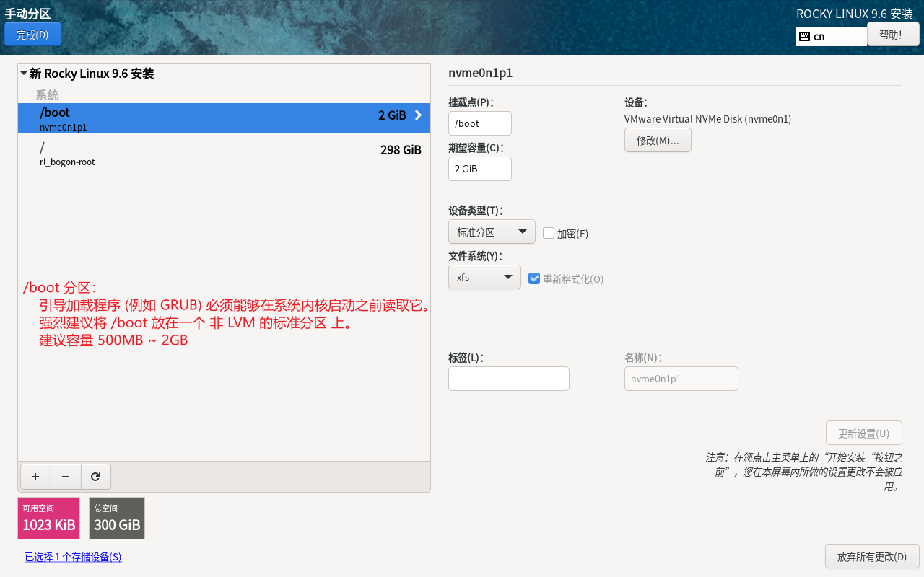Click the pink available space 1023 KiB box

pos(48,518)
